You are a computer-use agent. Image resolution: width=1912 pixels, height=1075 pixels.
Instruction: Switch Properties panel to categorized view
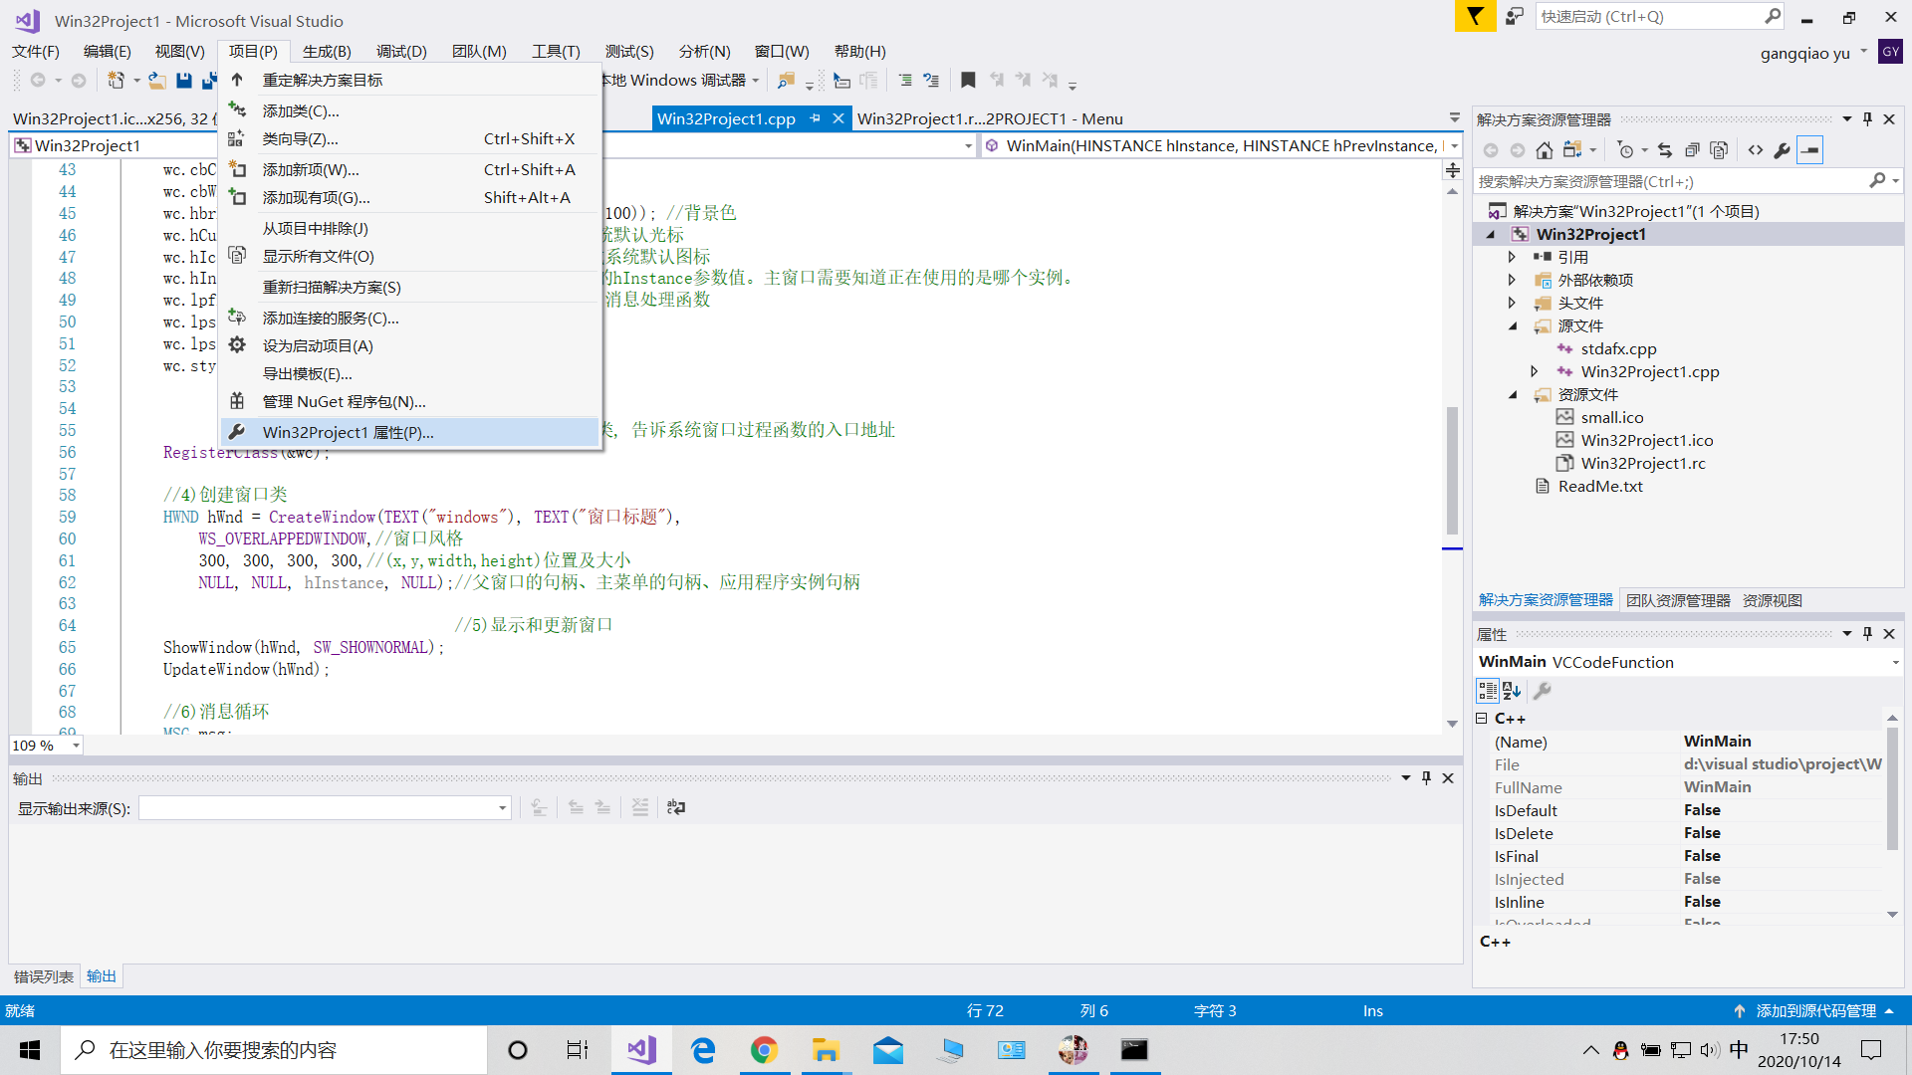click(1487, 691)
